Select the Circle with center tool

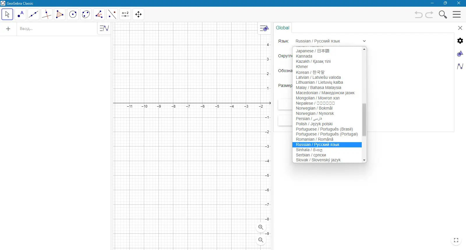73,14
